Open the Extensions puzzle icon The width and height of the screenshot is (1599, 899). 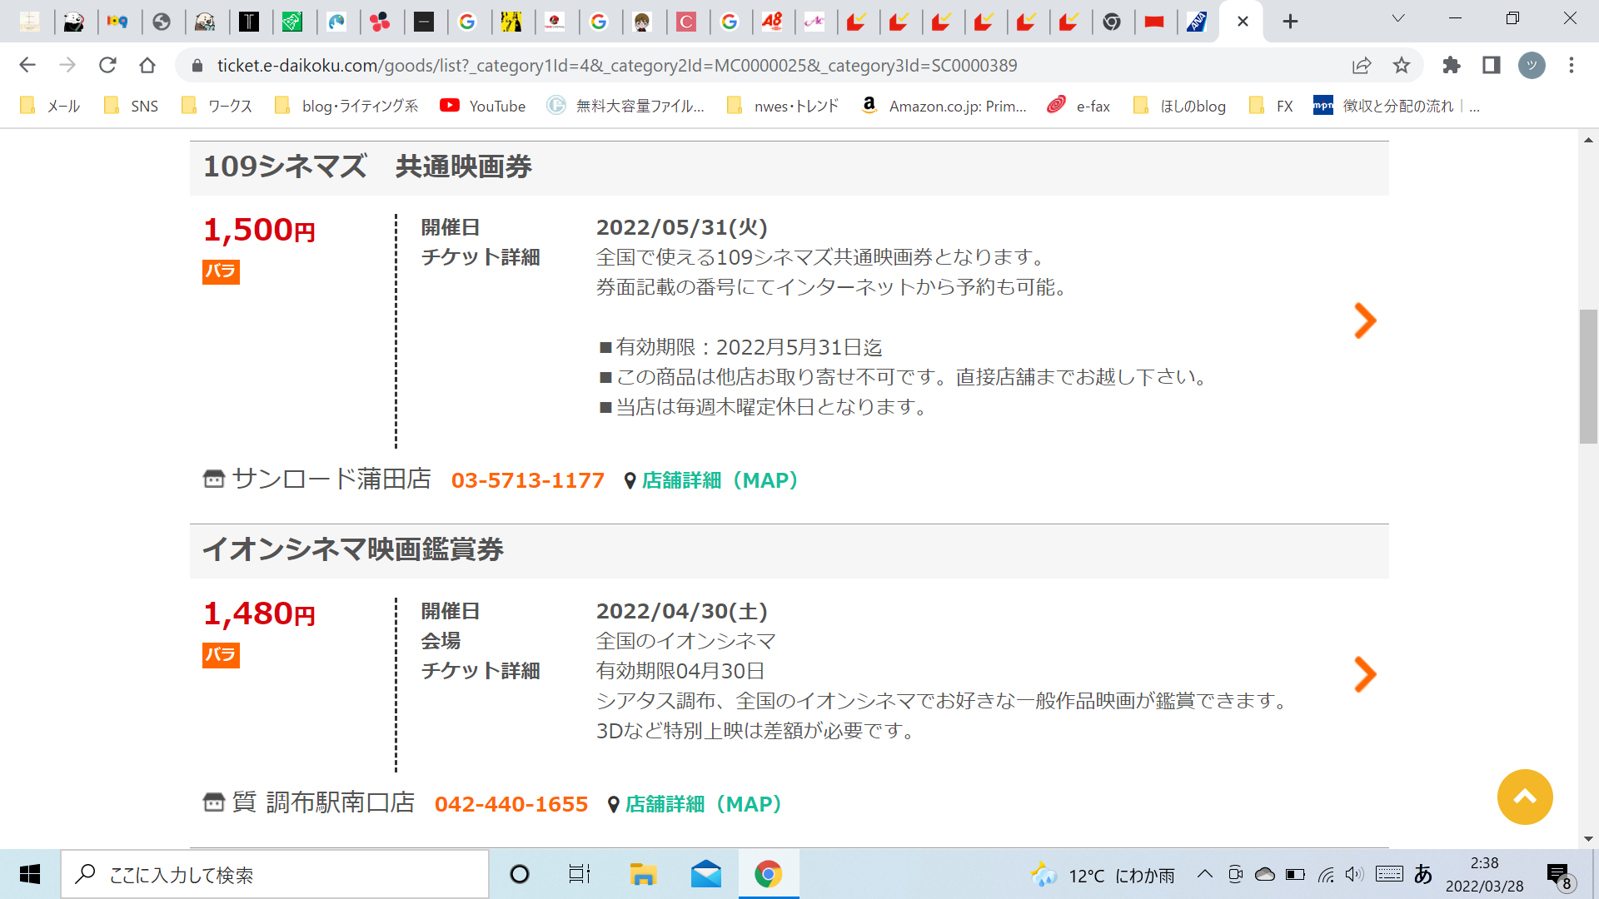(1452, 65)
